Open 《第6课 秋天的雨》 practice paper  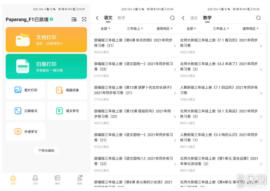[135, 46]
